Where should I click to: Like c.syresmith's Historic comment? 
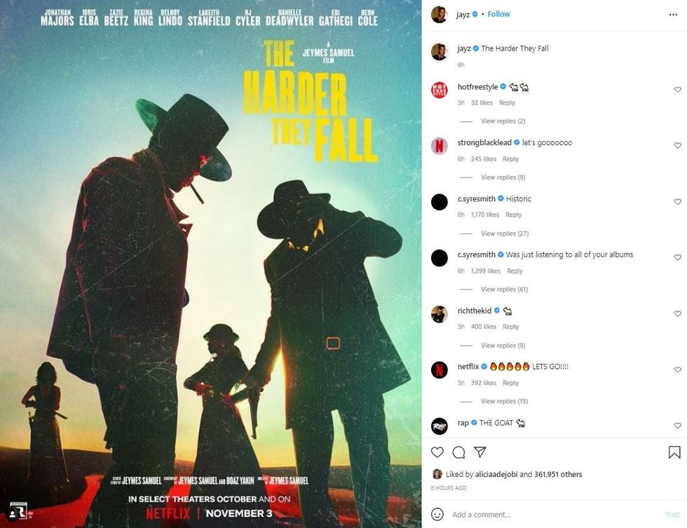(678, 201)
